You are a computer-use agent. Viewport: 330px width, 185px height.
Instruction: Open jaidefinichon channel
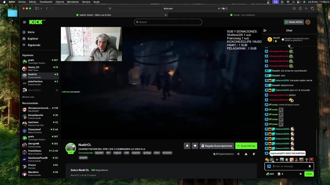point(40,83)
